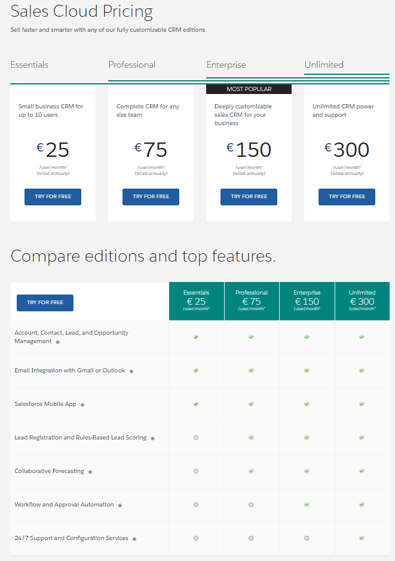Click Try For Free under Professional €75

(151, 197)
